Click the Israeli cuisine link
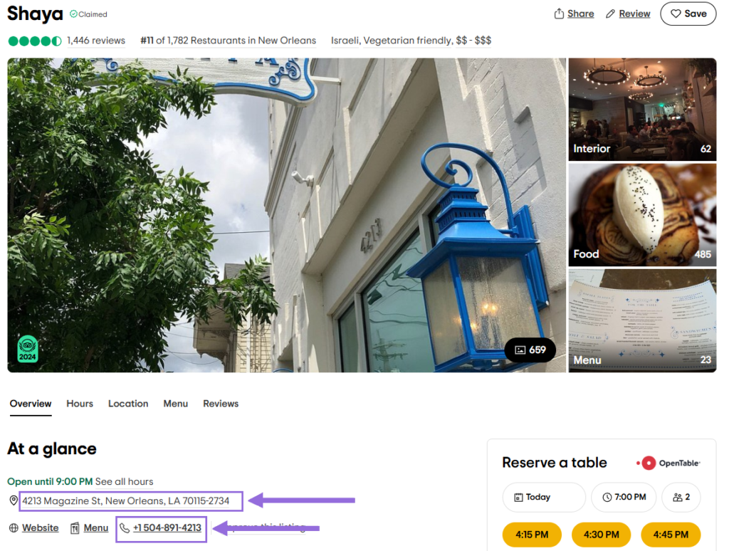Image resolution: width=729 pixels, height=551 pixels. pyautogui.click(x=345, y=41)
